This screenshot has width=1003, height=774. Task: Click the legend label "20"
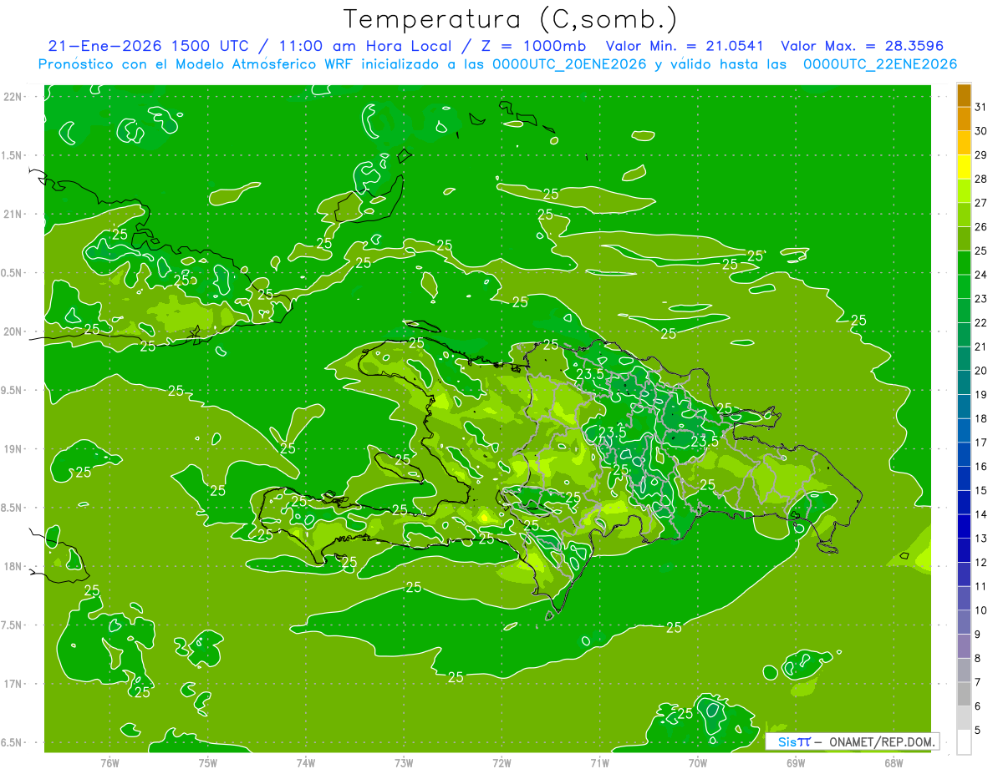tap(980, 371)
